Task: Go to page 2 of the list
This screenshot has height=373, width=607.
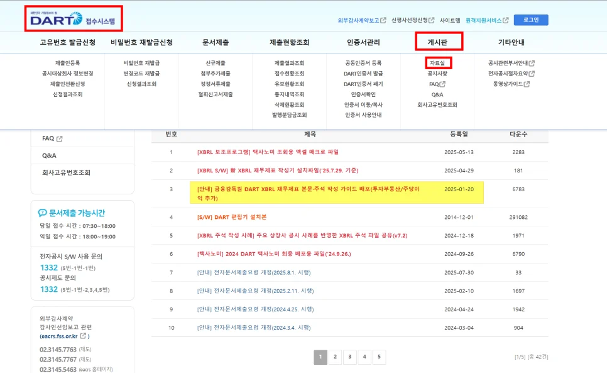Action: pos(336,357)
